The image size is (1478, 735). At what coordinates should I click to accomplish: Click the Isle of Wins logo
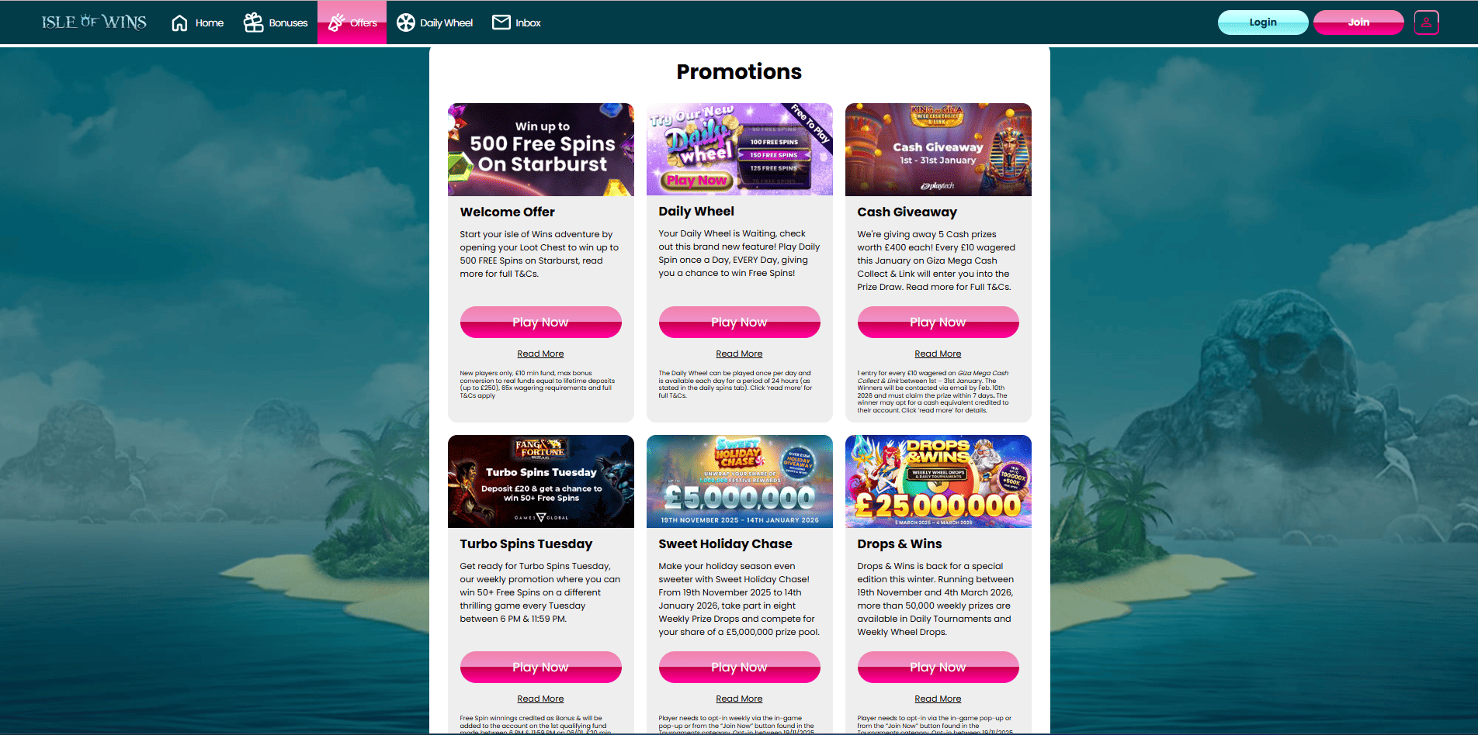coord(94,22)
